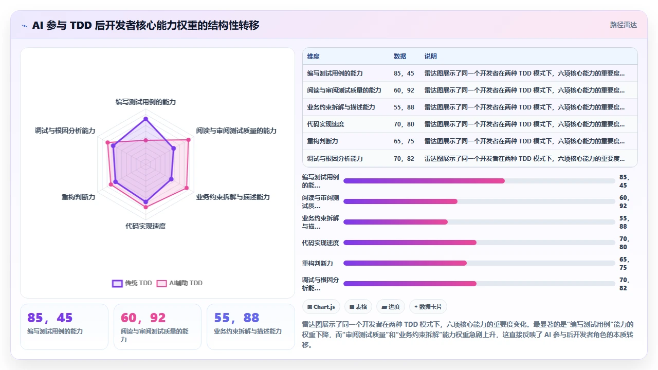Click the dashboard title text
The image size is (658, 370).
145,25
